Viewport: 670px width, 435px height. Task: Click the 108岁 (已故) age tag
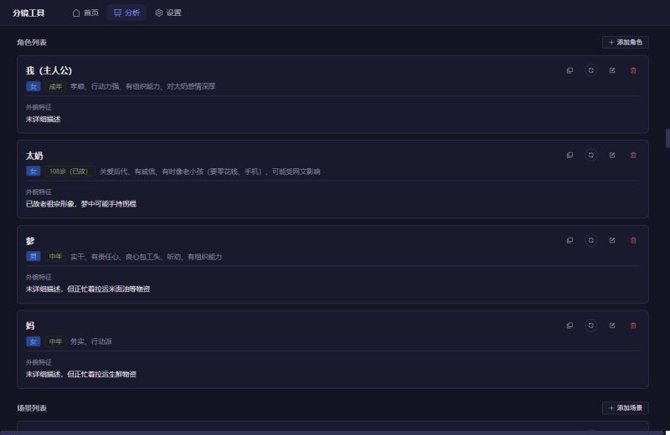coord(70,171)
